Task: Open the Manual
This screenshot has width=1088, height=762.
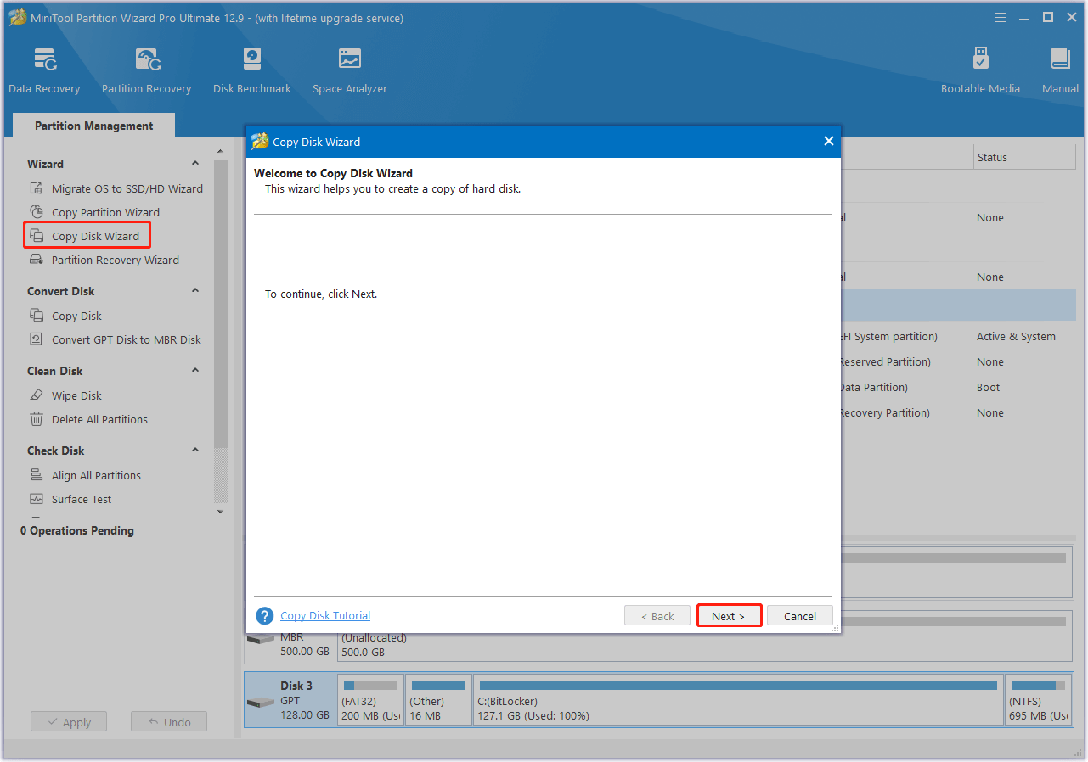Action: 1060,70
